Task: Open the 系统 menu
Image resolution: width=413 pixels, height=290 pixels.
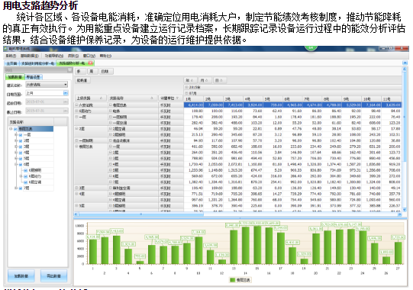Action: point(11,56)
